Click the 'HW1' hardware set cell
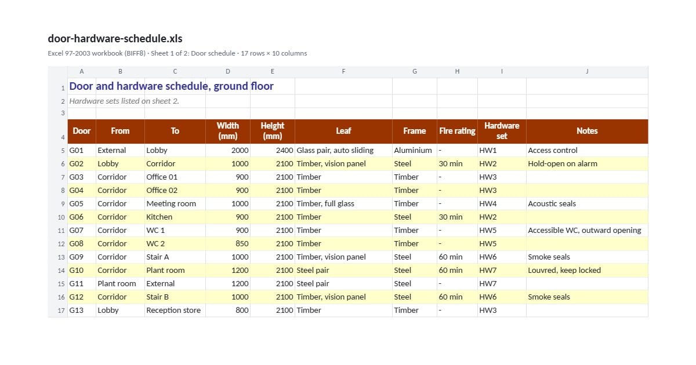Screen dimensions: 696x365 pyautogui.click(x=502, y=151)
